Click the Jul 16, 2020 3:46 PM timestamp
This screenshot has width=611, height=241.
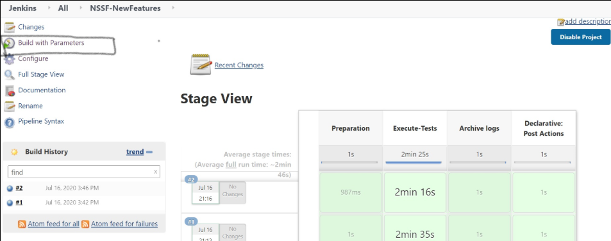tap(72, 188)
